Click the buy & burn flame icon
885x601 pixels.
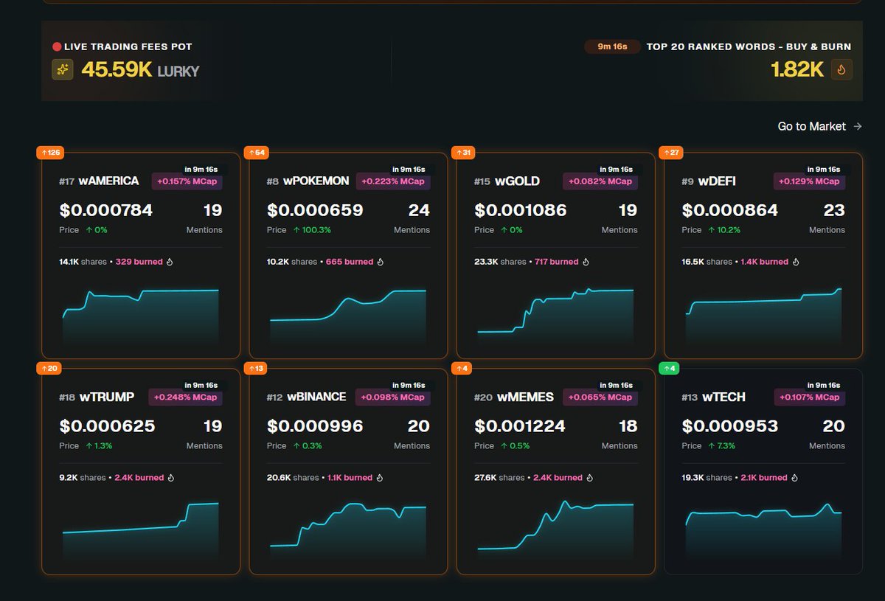(841, 69)
